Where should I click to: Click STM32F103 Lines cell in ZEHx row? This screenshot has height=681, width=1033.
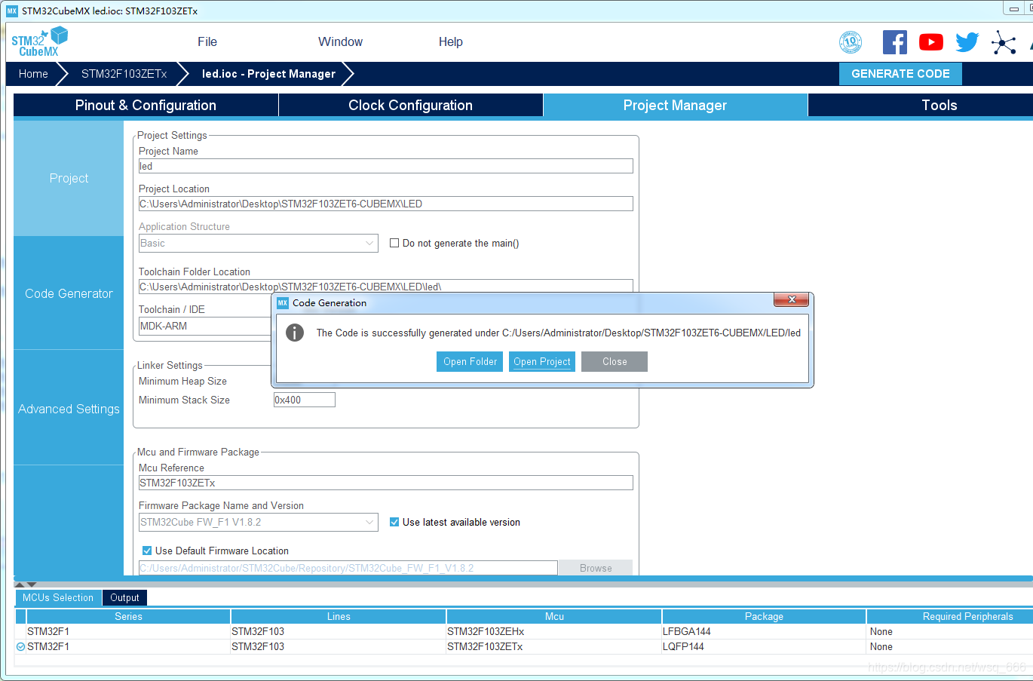(x=339, y=631)
